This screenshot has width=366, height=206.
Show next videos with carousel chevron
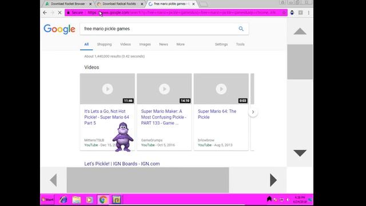coord(253,112)
